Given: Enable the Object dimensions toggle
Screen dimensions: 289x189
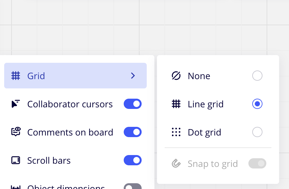Looking at the screenshot, I should [132, 186].
